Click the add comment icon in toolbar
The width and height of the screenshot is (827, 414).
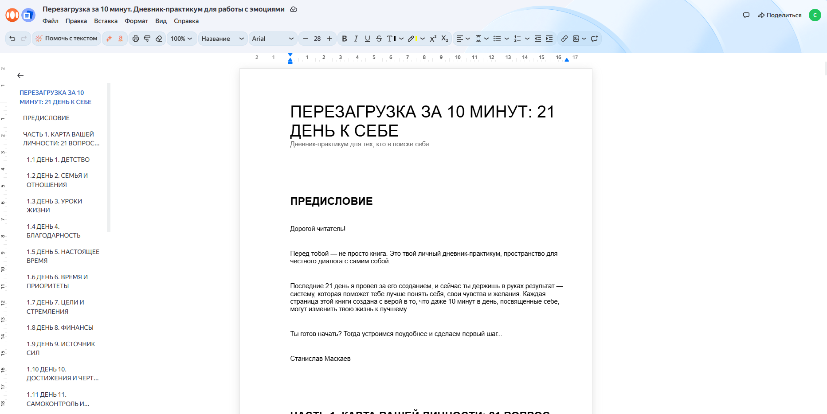pyautogui.click(x=595, y=39)
